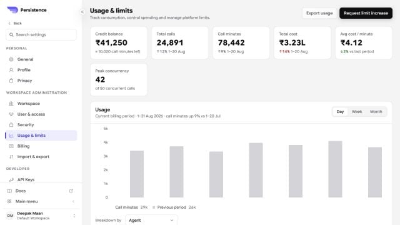Click the Total cost ₹3.23L card

(x=302, y=42)
